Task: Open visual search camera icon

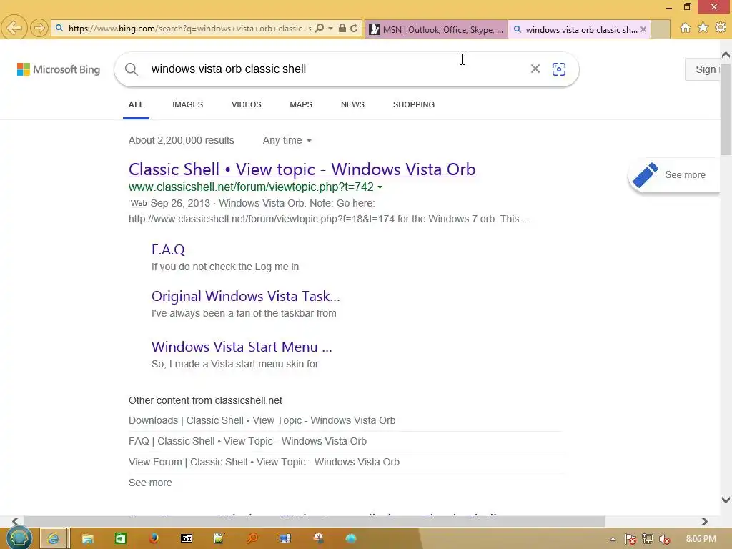Action: 559,69
